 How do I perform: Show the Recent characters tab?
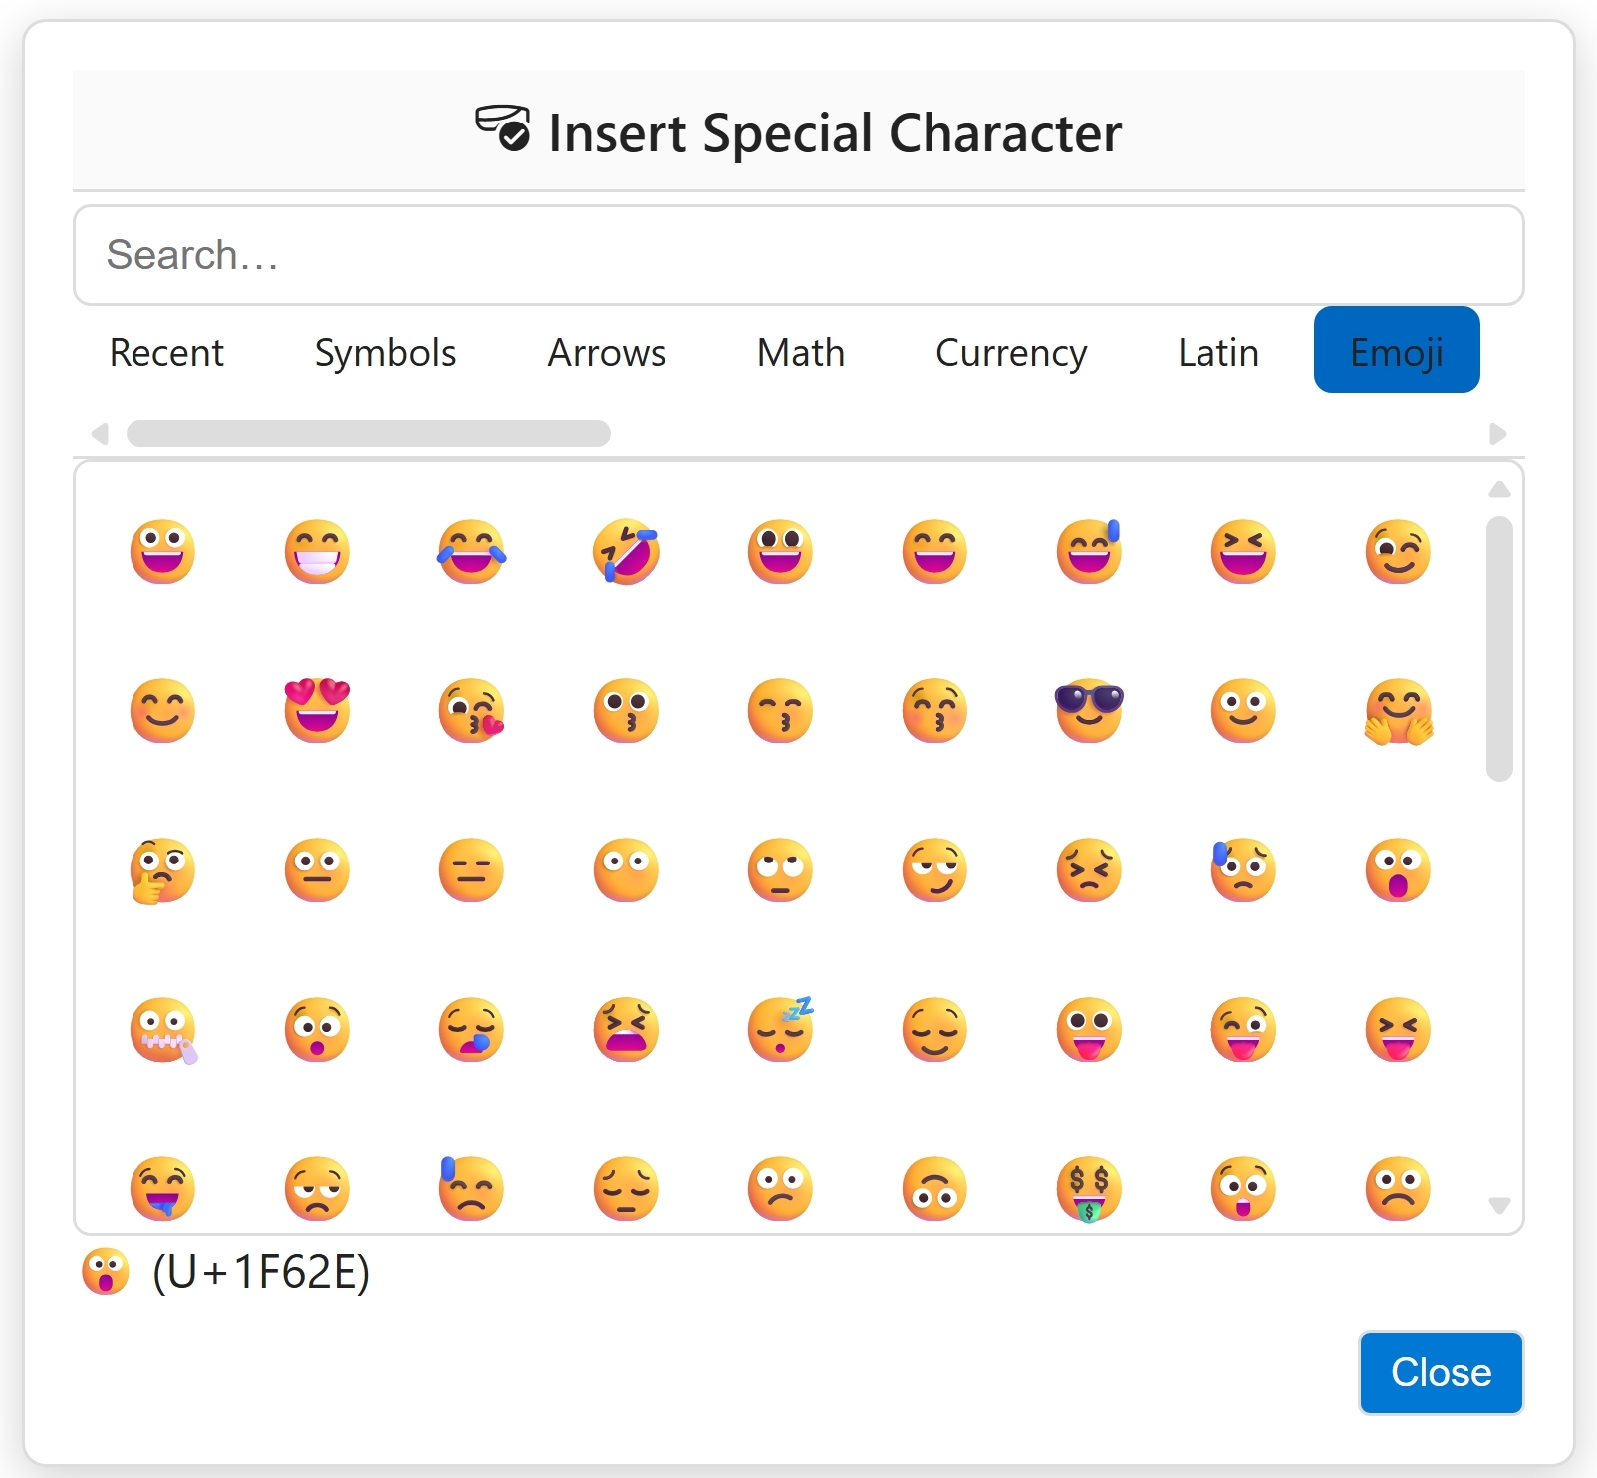click(x=166, y=352)
